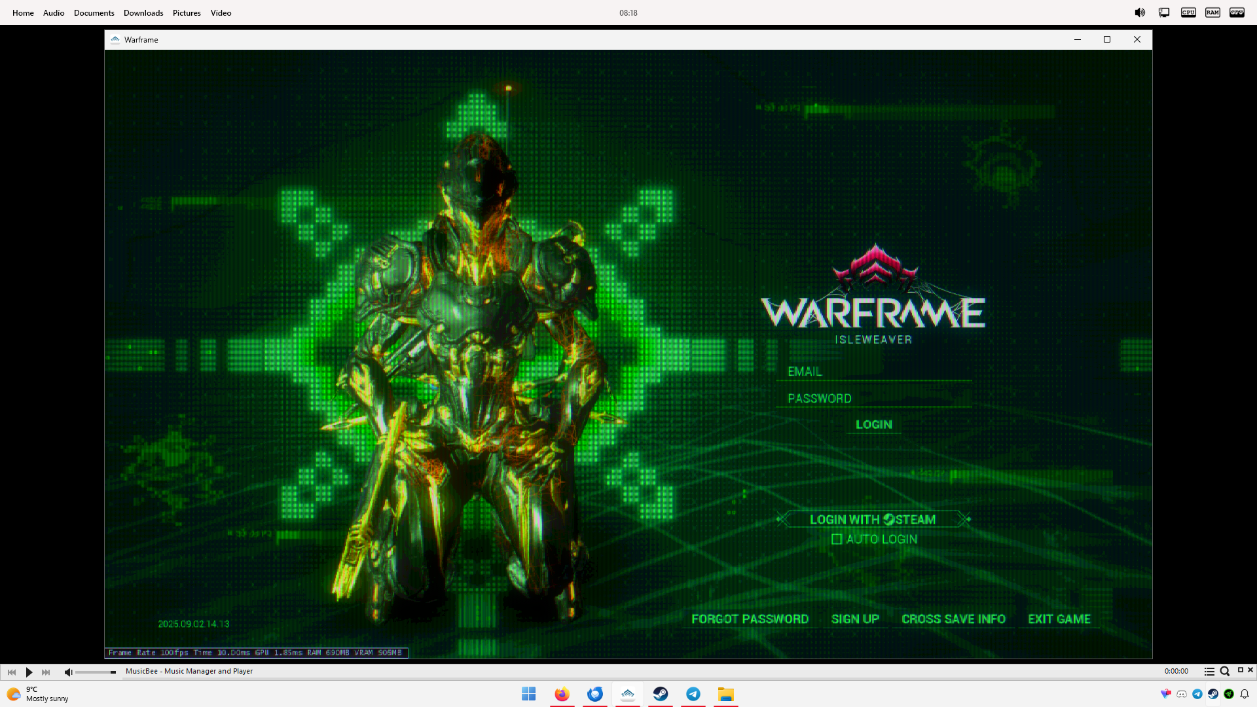The width and height of the screenshot is (1257, 707).
Task: Click the Discord tray icon
Action: pos(1182,694)
